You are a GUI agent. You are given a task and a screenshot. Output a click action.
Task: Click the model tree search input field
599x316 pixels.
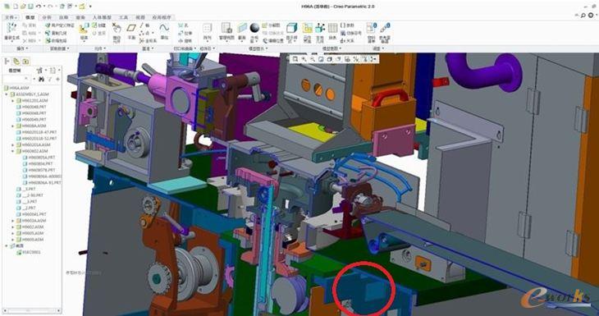17,79
